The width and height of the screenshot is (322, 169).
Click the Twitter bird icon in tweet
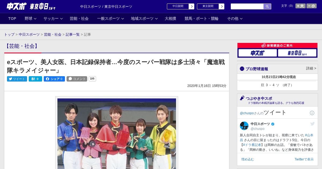click(x=312, y=124)
